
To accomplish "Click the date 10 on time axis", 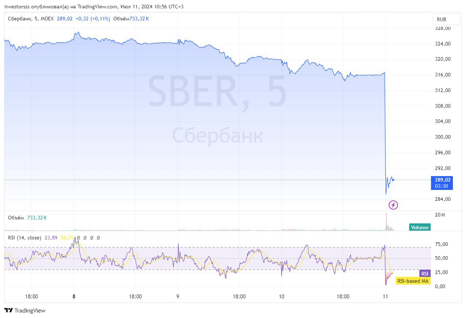I will pyautogui.click(x=281, y=297).
